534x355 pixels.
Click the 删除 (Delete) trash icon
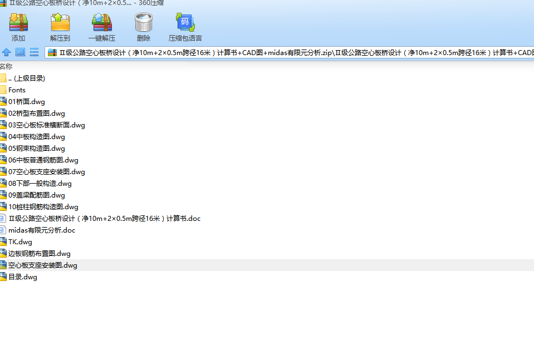(143, 22)
